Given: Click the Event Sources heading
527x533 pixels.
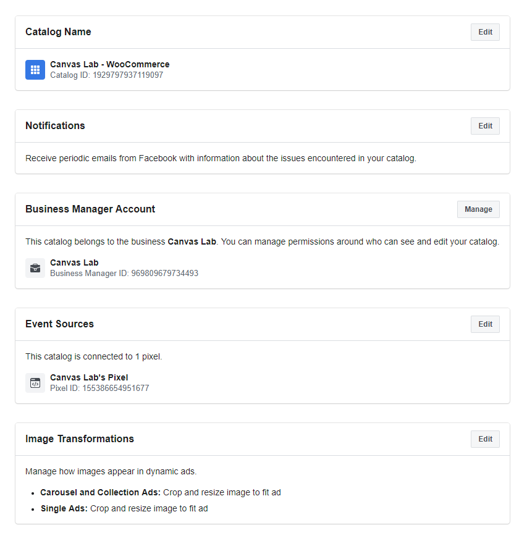Looking at the screenshot, I should click(x=59, y=324).
